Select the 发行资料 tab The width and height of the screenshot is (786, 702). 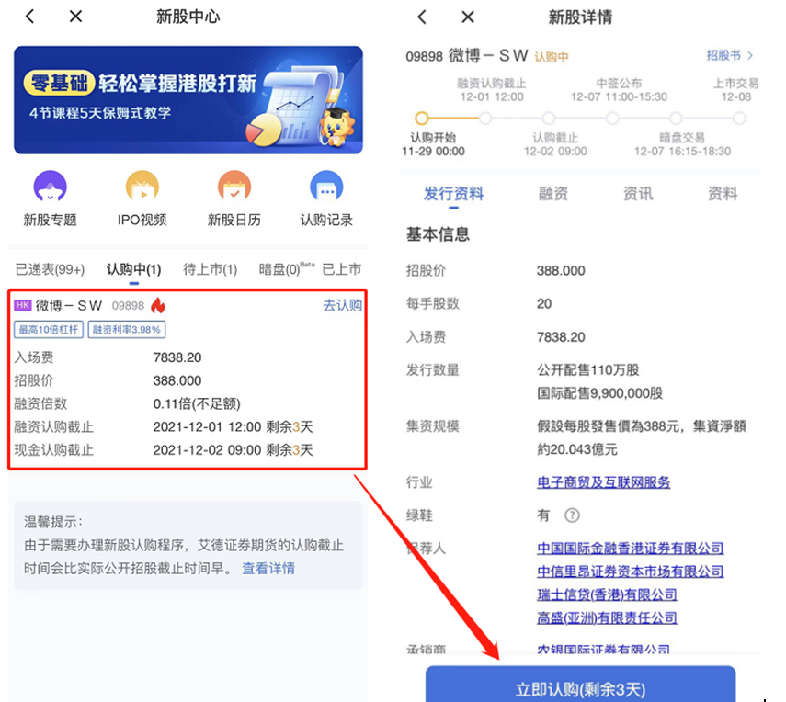[453, 193]
